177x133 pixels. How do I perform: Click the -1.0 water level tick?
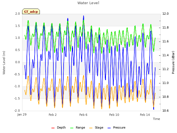click(17, 86)
